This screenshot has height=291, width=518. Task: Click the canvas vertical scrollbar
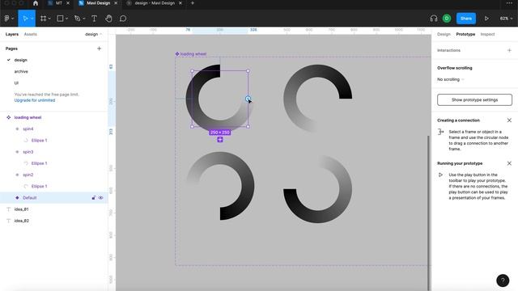[429, 213]
